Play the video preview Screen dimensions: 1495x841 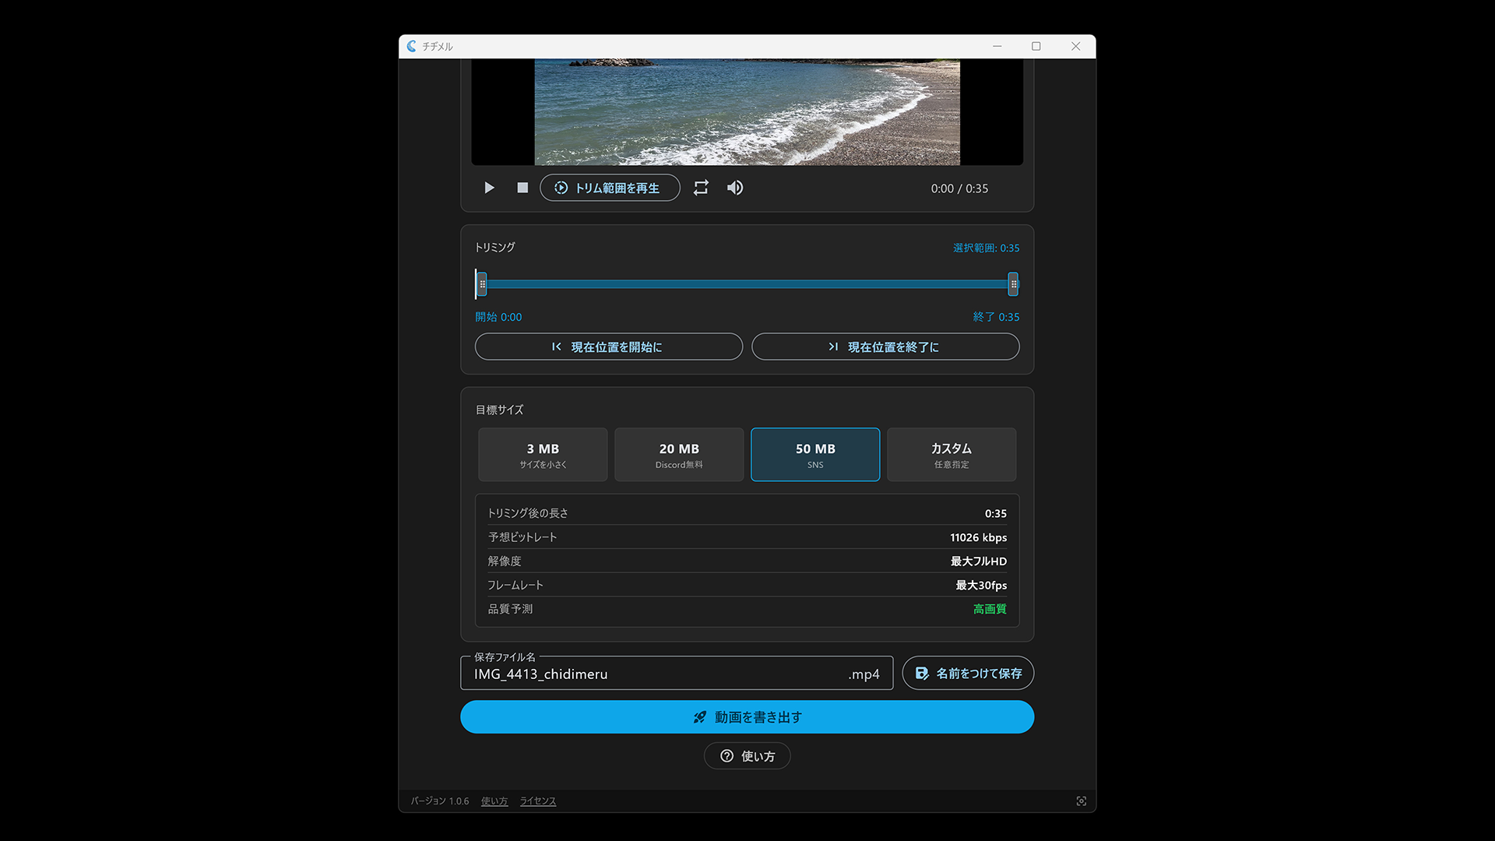coord(489,188)
